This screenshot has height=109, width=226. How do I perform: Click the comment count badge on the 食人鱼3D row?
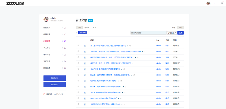85,46
